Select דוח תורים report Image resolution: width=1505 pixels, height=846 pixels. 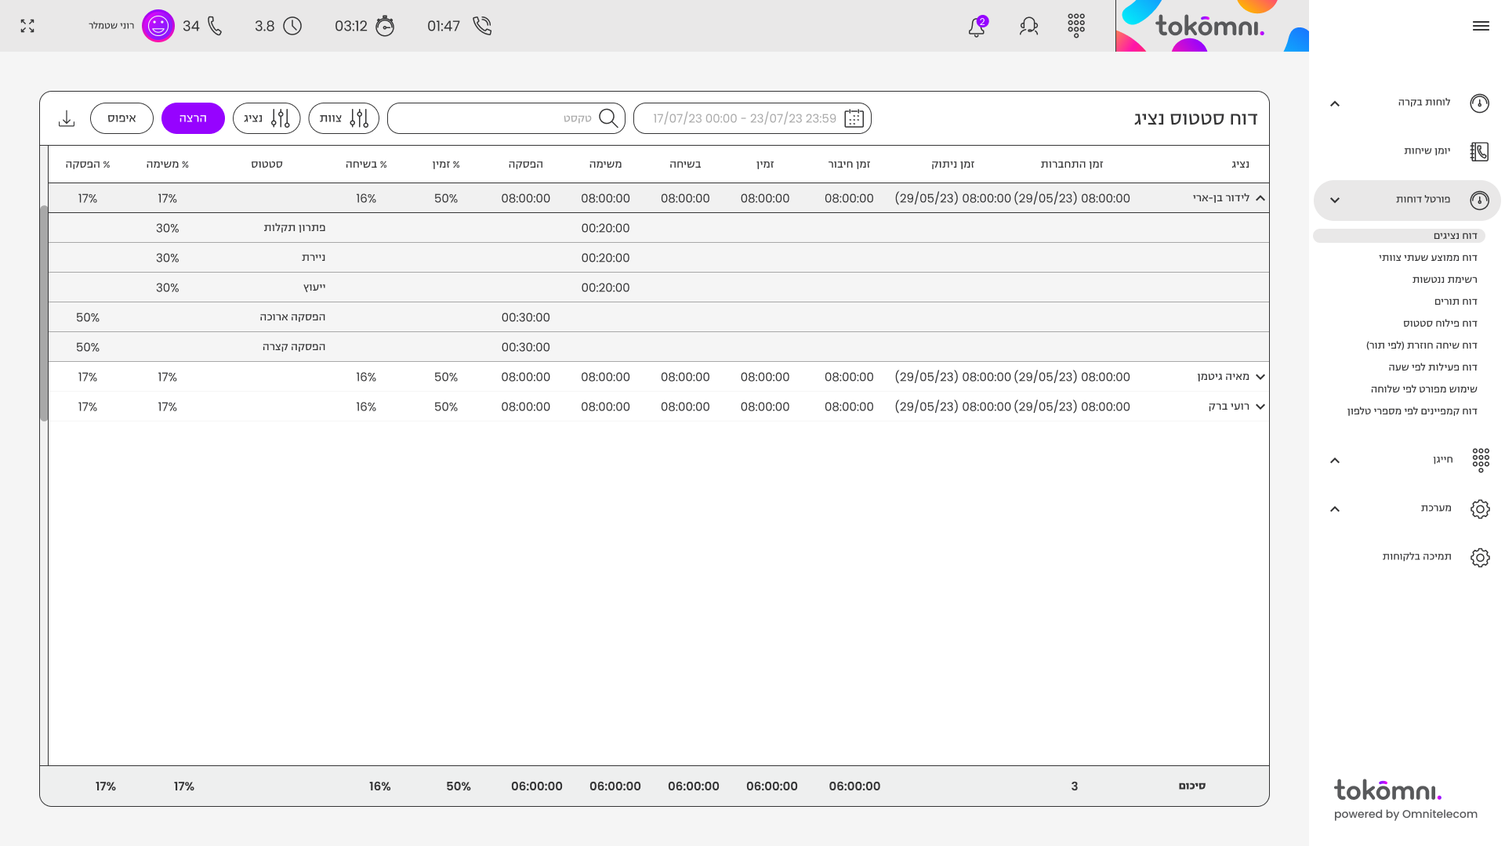(1456, 302)
